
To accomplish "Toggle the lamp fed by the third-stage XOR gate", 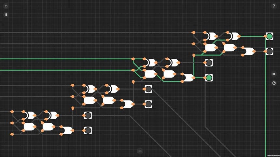I will pyautogui.click(x=148, y=89).
